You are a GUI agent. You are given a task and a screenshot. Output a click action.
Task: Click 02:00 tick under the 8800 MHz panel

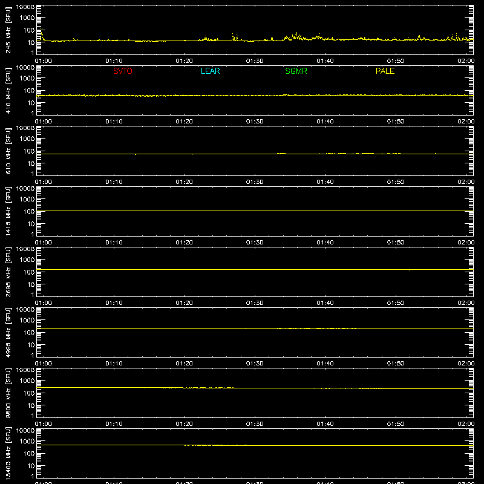(x=466, y=424)
